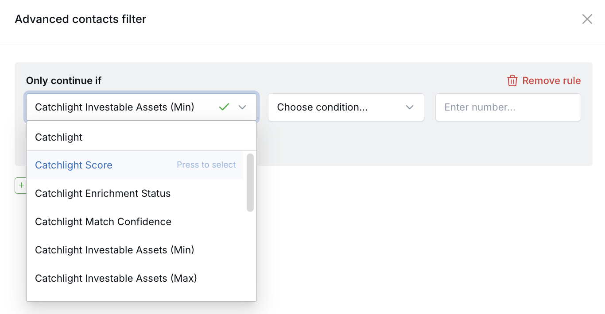
Task: Click the Enter number input field
Action: pyautogui.click(x=508, y=107)
